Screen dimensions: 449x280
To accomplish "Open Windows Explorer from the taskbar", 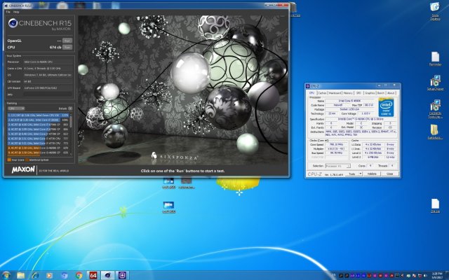I will pyautogui.click(x=20, y=275).
